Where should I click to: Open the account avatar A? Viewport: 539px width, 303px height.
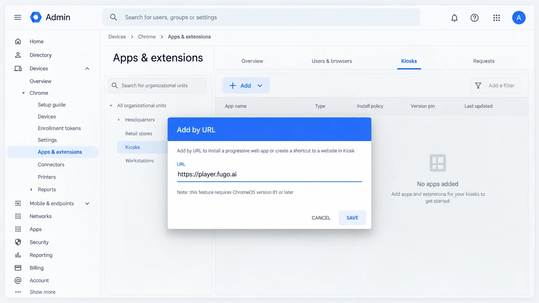coord(519,18)
